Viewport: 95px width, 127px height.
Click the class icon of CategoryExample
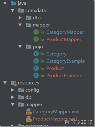pyautogui.click(x=36, y=61)
